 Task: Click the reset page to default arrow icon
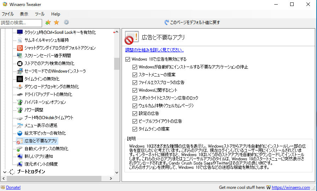pos(166,23)
